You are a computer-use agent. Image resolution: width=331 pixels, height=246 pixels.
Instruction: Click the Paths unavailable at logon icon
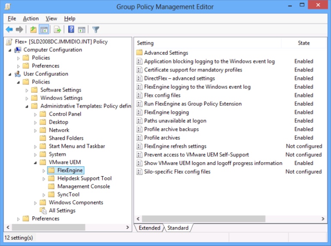click(139, 121)
